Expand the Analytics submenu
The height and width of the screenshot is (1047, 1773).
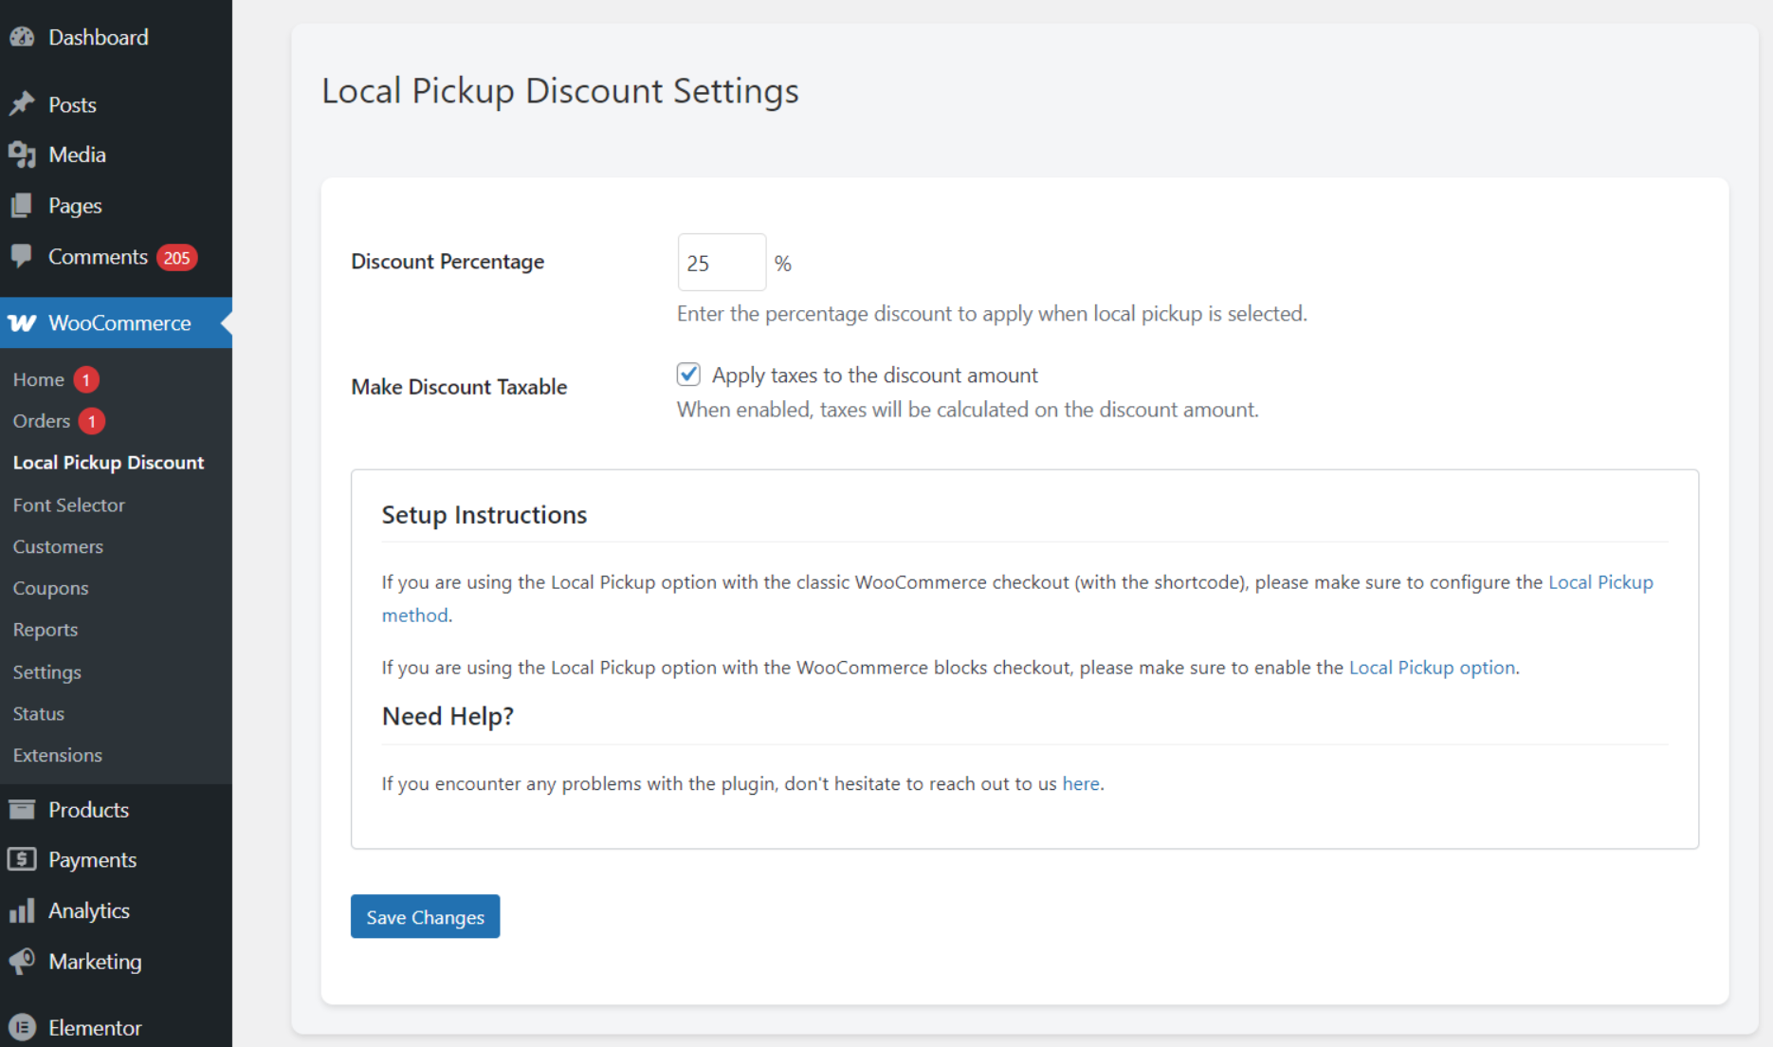point(89,909)
